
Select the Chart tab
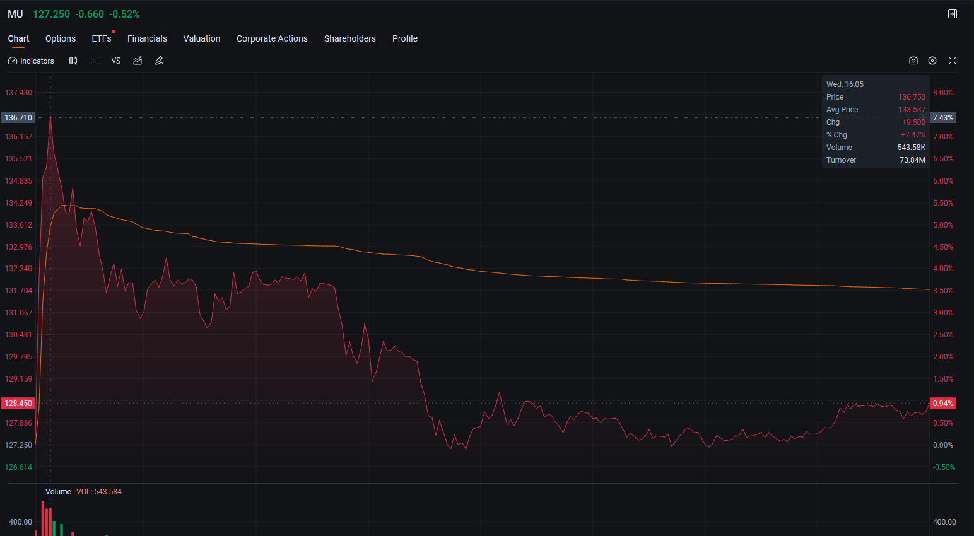tap(18, 38)
